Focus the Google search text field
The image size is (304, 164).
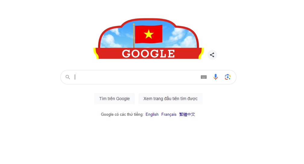pos(136,77)
